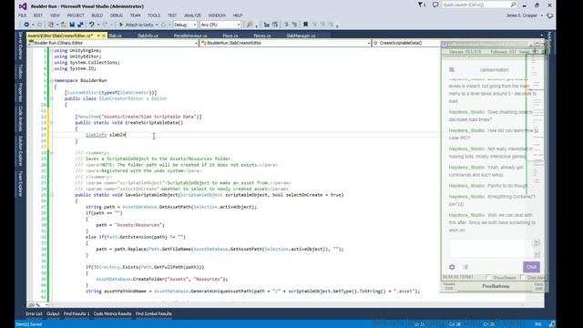Open the ANALYZE menu
Image resolution: width=583 pixels, height=328 pixels.
tap(192, 15)
